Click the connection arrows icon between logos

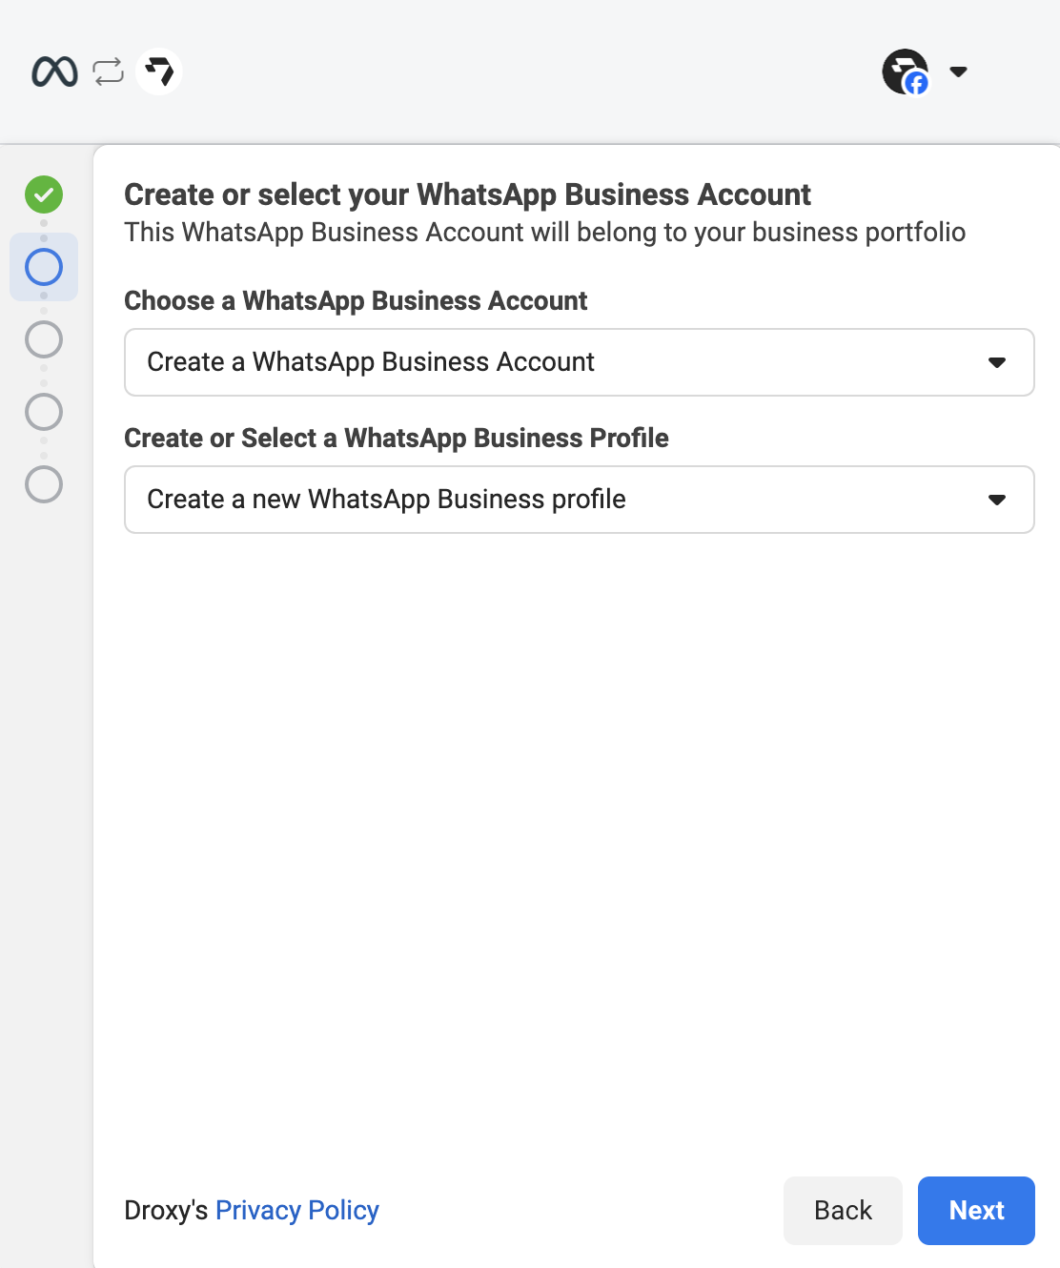point(107,71)
